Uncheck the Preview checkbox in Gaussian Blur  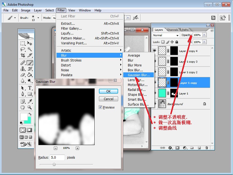(100, 107)
